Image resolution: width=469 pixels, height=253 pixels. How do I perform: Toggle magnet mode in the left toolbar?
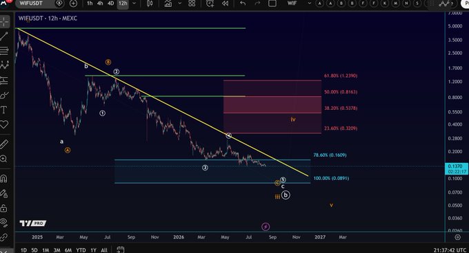pyautogui.click(x=4, y=179)
